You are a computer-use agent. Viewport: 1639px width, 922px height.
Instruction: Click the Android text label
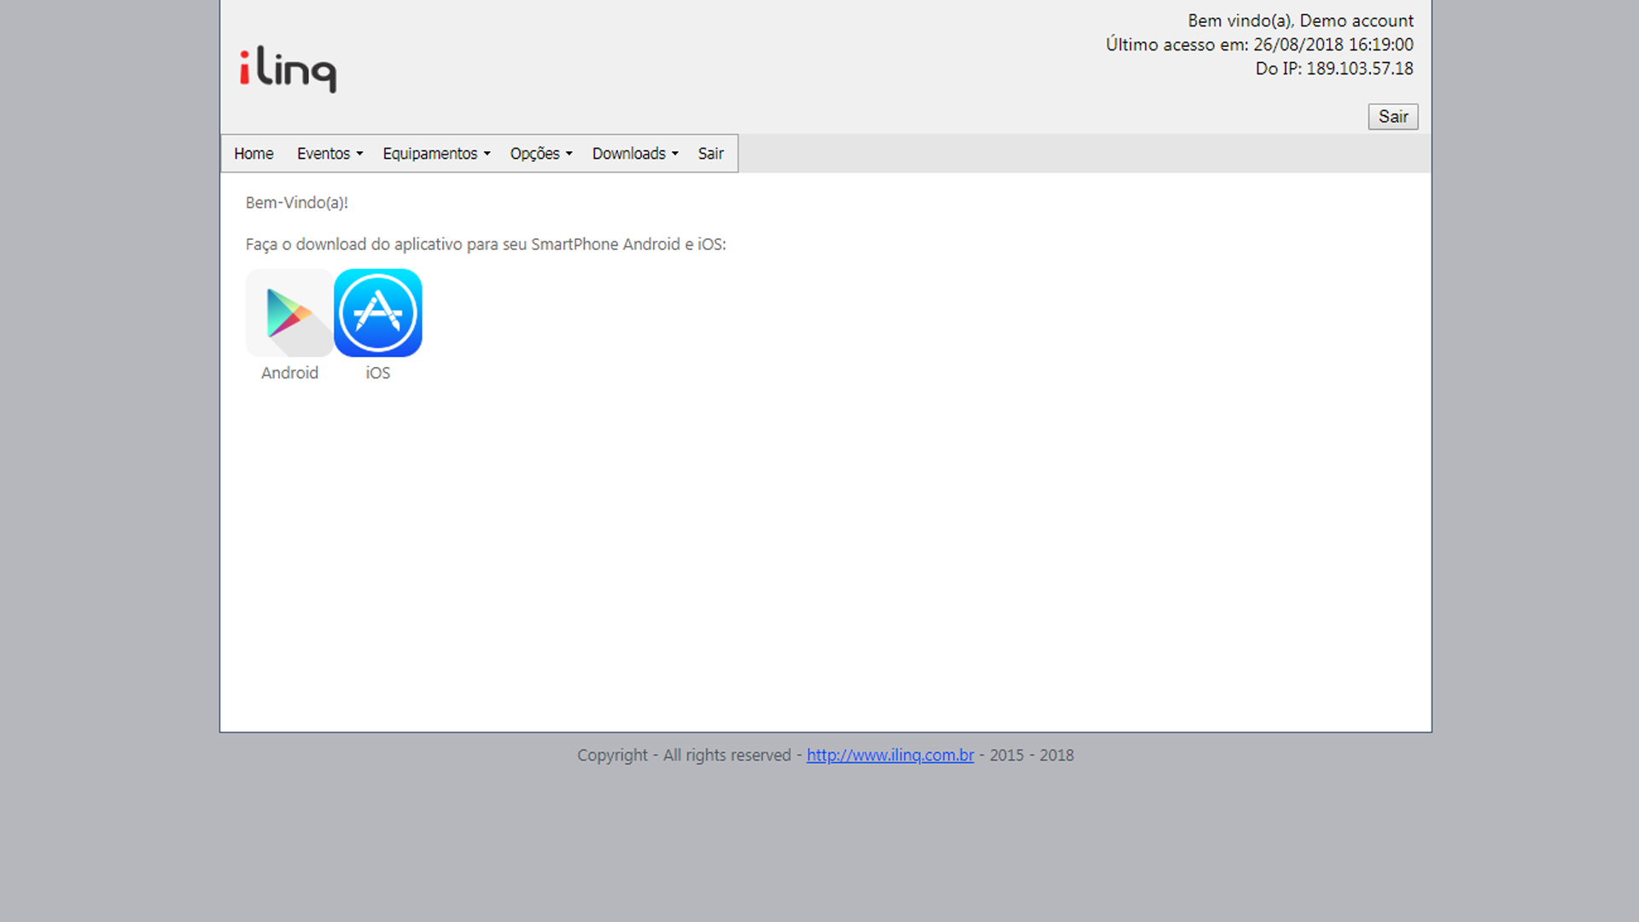289,373
